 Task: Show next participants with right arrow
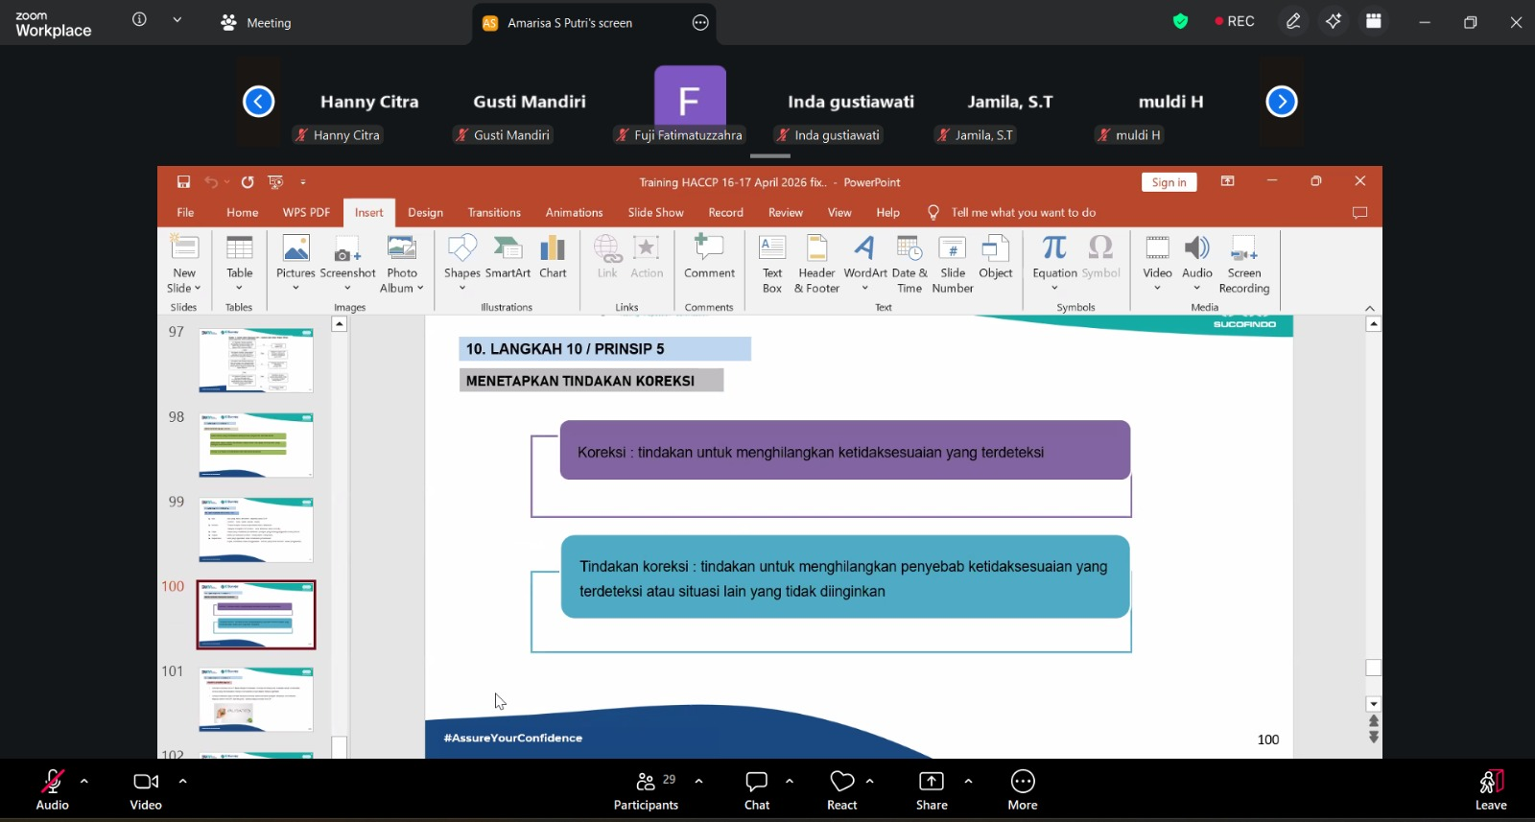[1282, 102]
